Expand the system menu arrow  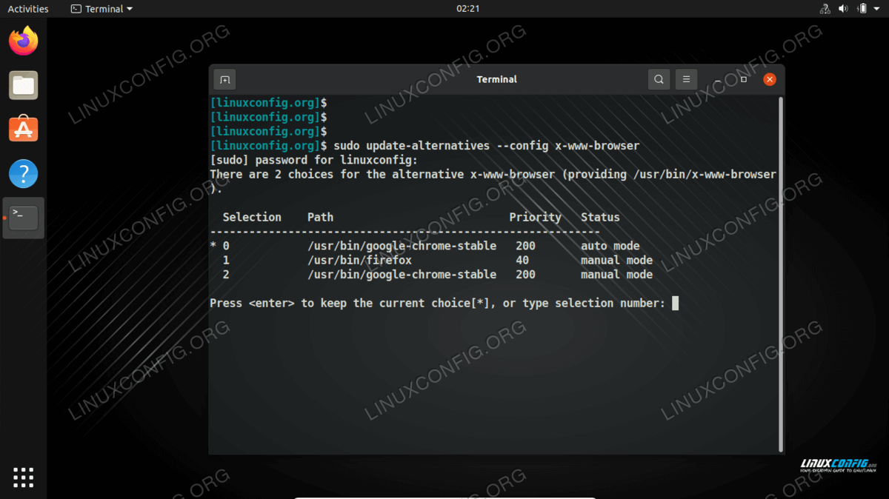[x=876, y=9]
